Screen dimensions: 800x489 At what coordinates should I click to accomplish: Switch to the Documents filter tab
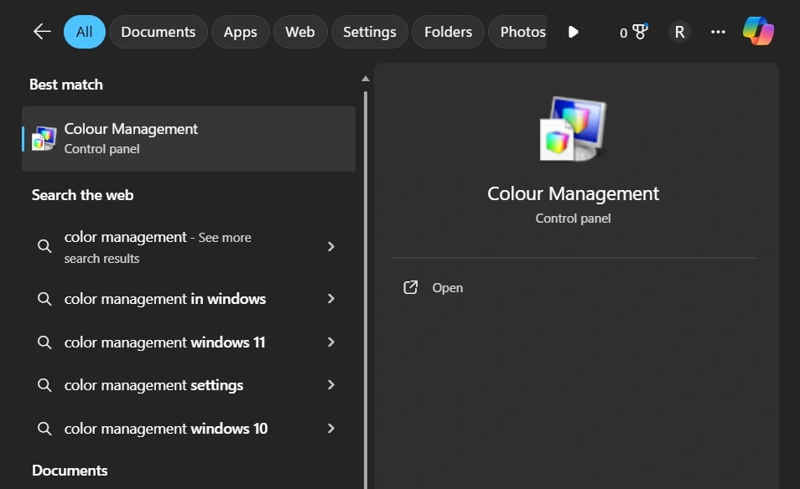point(158,31)
